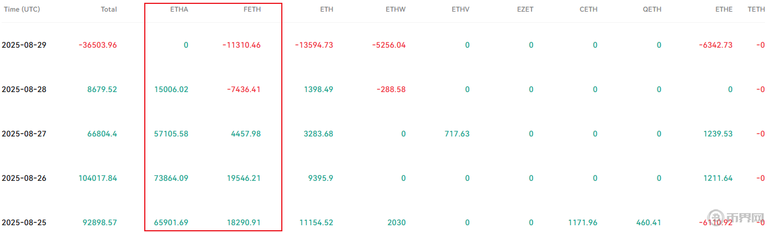Select the FETH column header
Image resolution: width=770 pixels, height=233 pixels.
[252, 9]
